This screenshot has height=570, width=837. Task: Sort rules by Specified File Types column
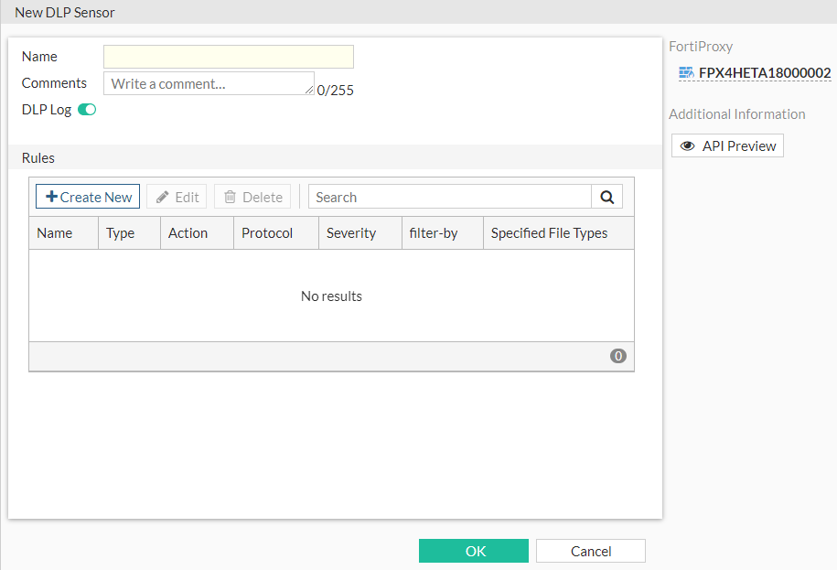pyautogui.click(x=548, y=232)
